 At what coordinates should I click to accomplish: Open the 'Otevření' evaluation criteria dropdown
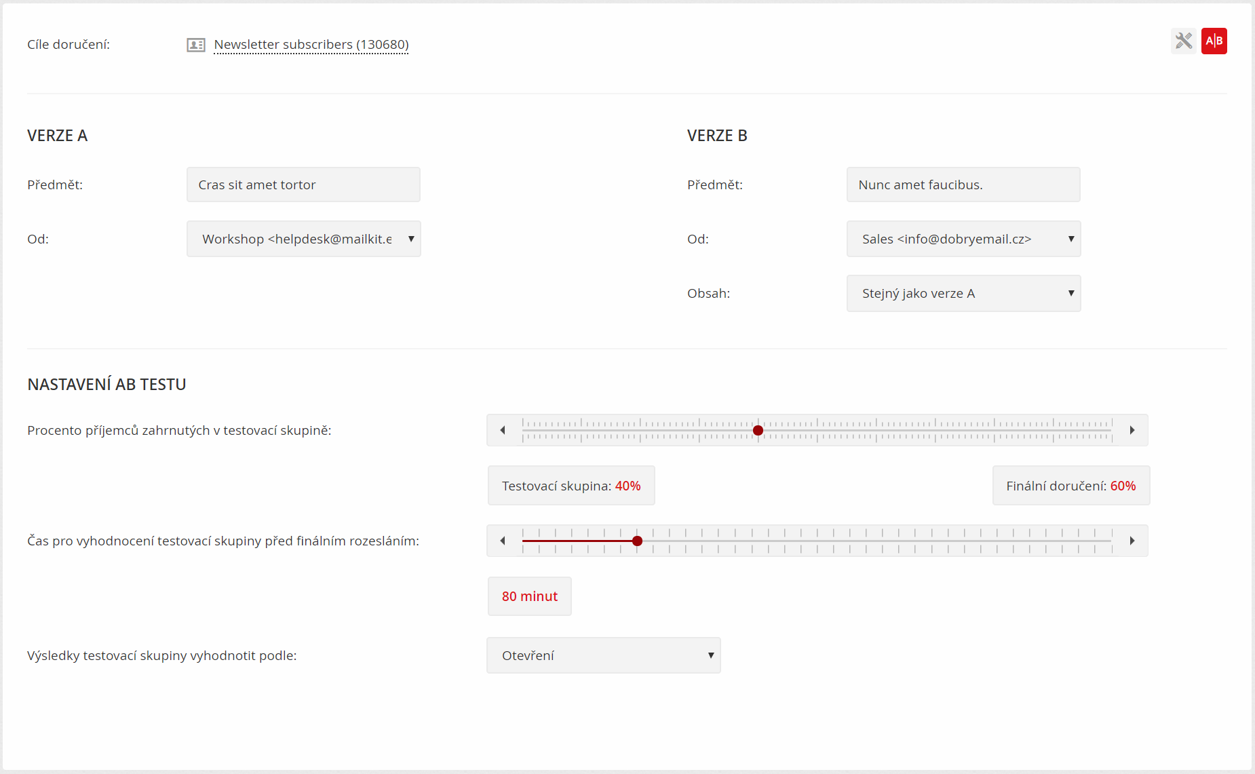pyautogui.click(x=603, y=655)
